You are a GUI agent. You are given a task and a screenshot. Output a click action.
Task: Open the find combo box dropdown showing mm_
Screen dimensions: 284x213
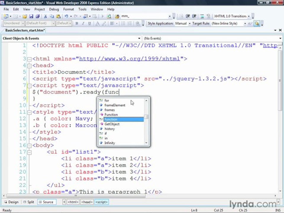(170, 16)
